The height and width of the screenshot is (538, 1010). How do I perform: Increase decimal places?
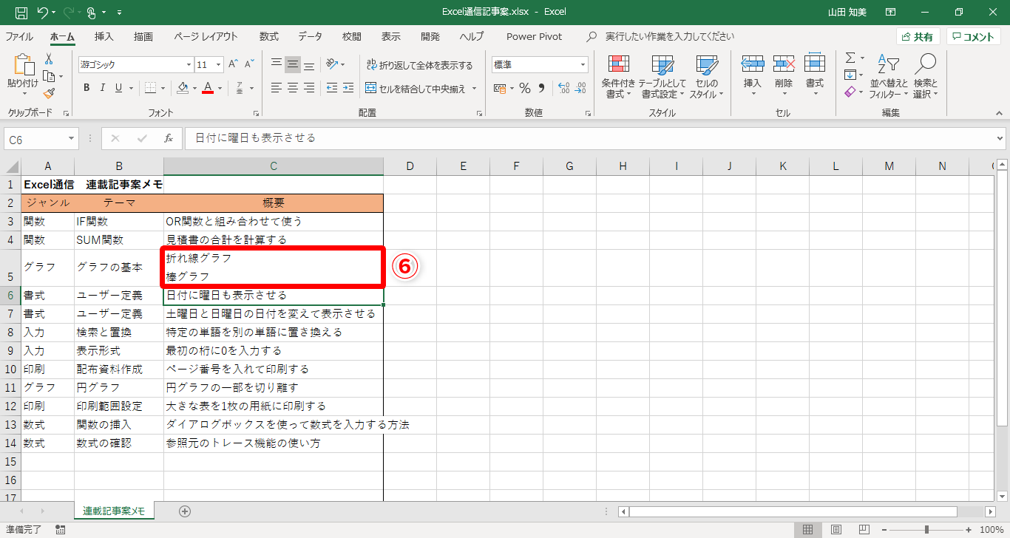click(563, 88)
